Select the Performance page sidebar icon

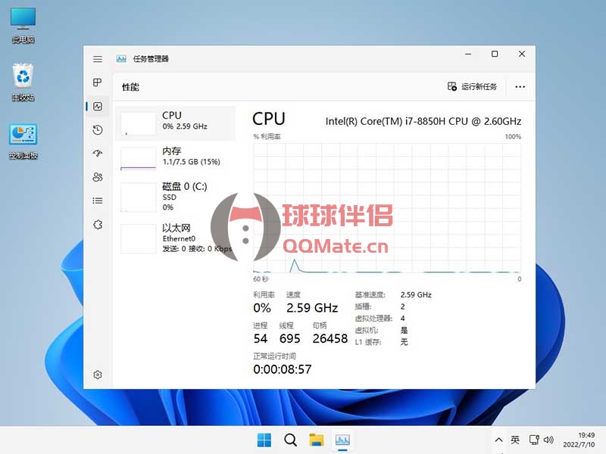(98, 107)
